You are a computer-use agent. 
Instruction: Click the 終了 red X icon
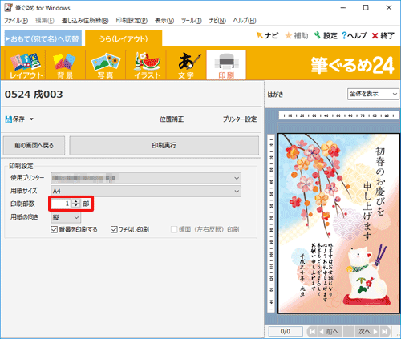375,36
